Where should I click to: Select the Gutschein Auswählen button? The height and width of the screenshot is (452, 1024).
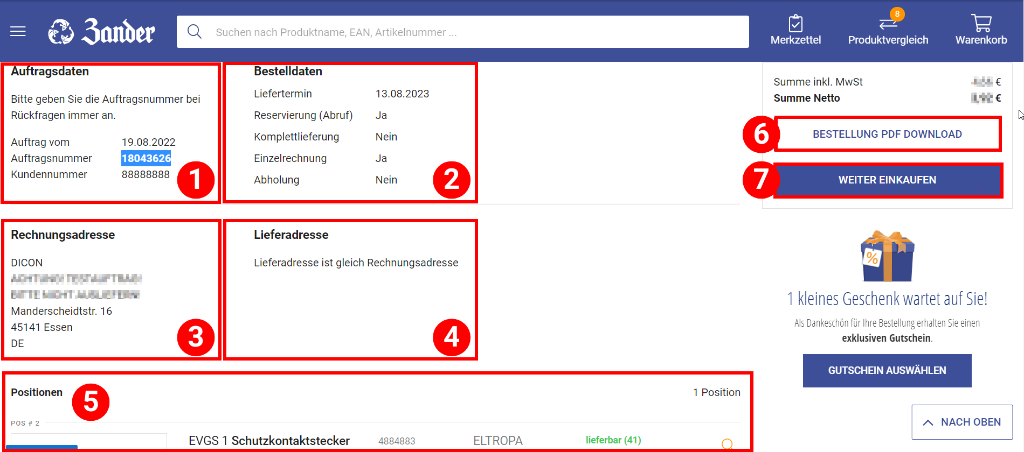coord(887,371)
